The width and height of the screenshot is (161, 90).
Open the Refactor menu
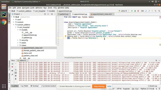click(39, 8)
